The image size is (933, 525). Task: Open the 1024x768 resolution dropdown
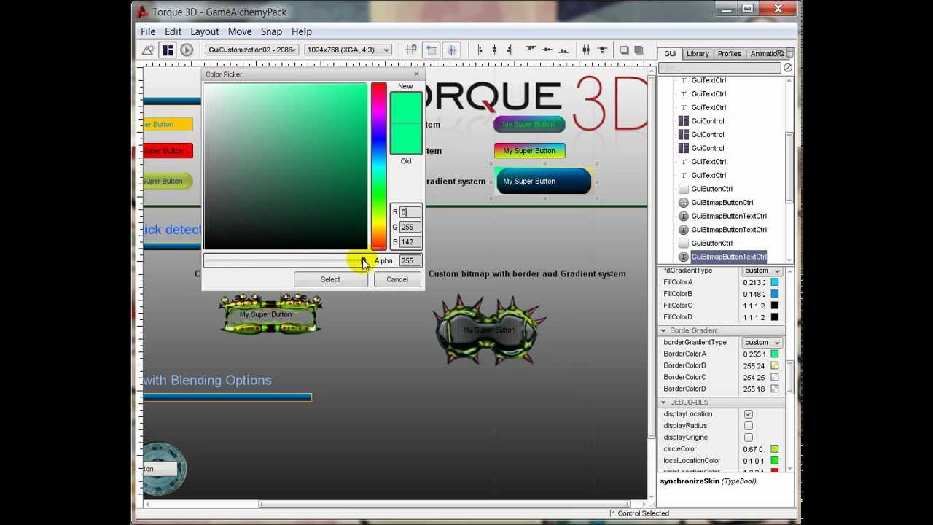pos(348,50)
